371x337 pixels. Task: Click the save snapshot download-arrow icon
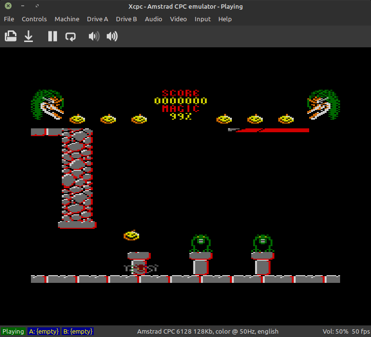tap(29, 36)
